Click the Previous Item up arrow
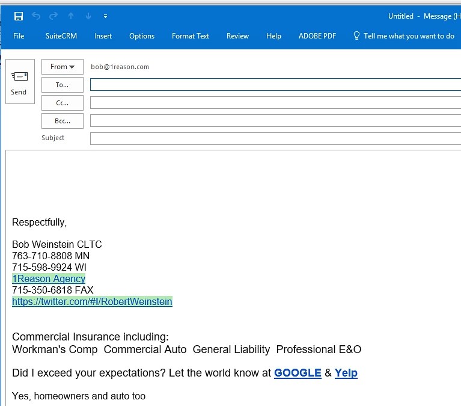This screenshot has height=406, width=461. (x=72, y=16)
